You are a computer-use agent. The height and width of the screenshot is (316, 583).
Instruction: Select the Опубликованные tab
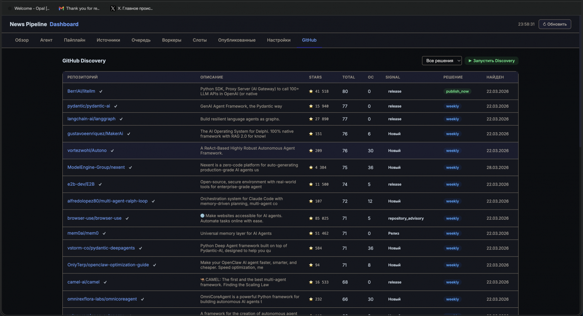pos(237,40)
